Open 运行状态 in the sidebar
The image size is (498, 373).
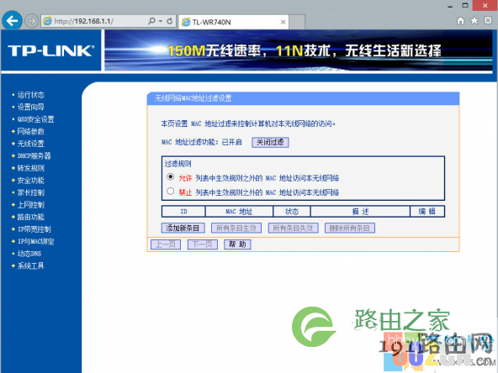(x=30, y=95)
